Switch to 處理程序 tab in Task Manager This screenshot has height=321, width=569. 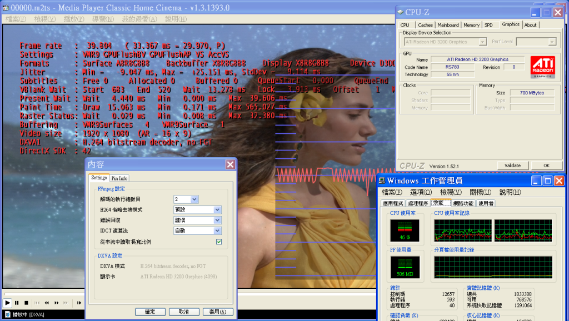(x=418, y=203)
